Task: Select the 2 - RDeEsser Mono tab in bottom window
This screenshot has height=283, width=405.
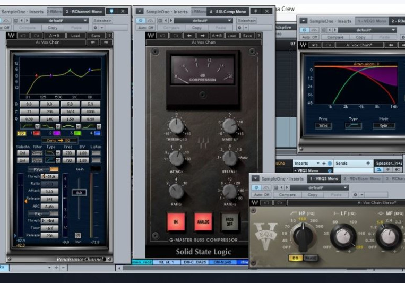Action: tap(362, 178)
